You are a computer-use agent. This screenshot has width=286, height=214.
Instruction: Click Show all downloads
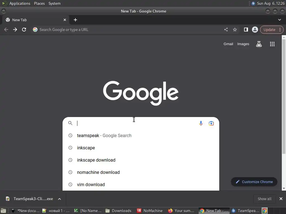click(264, 199)
